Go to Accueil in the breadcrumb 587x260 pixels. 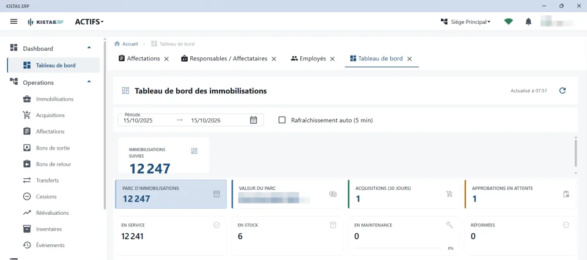[126, 44]
